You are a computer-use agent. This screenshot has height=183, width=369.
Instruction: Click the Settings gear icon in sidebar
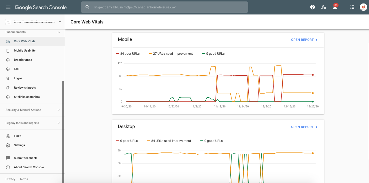click(x=8, y=145)
